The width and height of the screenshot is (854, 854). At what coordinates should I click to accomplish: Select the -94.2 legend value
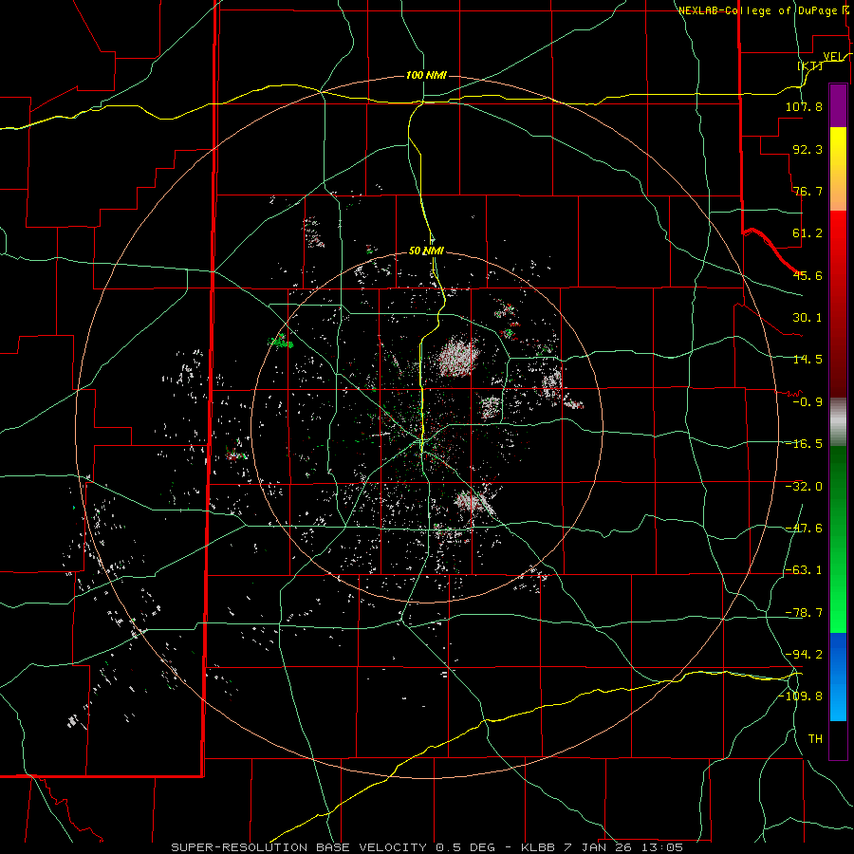point(804,654)
